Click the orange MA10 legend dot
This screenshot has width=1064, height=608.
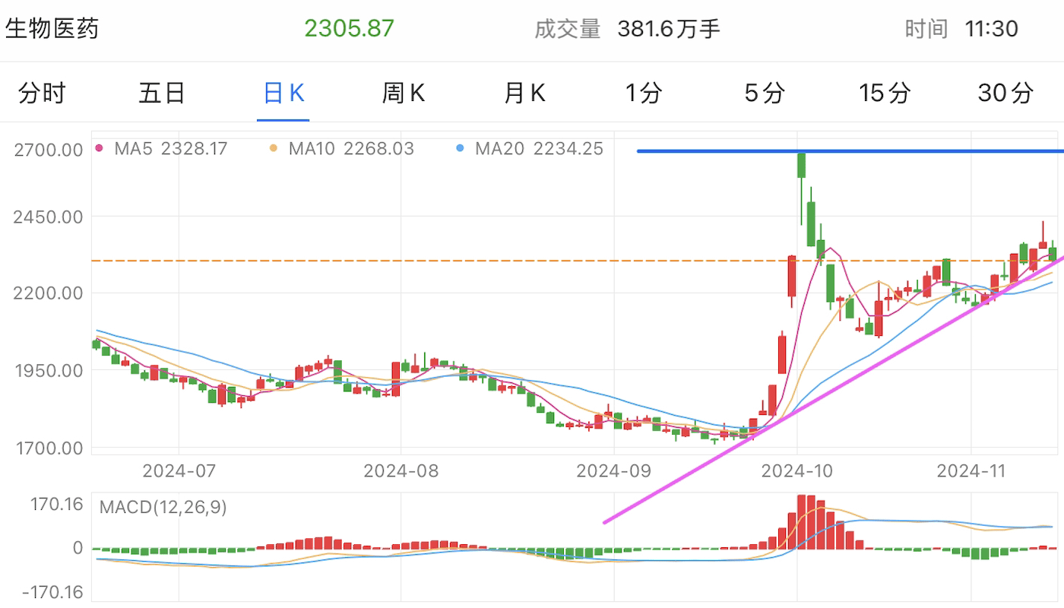click(274, 148)
